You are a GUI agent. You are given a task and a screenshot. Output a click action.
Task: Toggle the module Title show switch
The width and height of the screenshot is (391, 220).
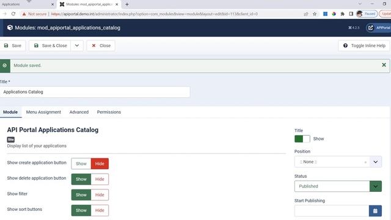coord(302,139)
